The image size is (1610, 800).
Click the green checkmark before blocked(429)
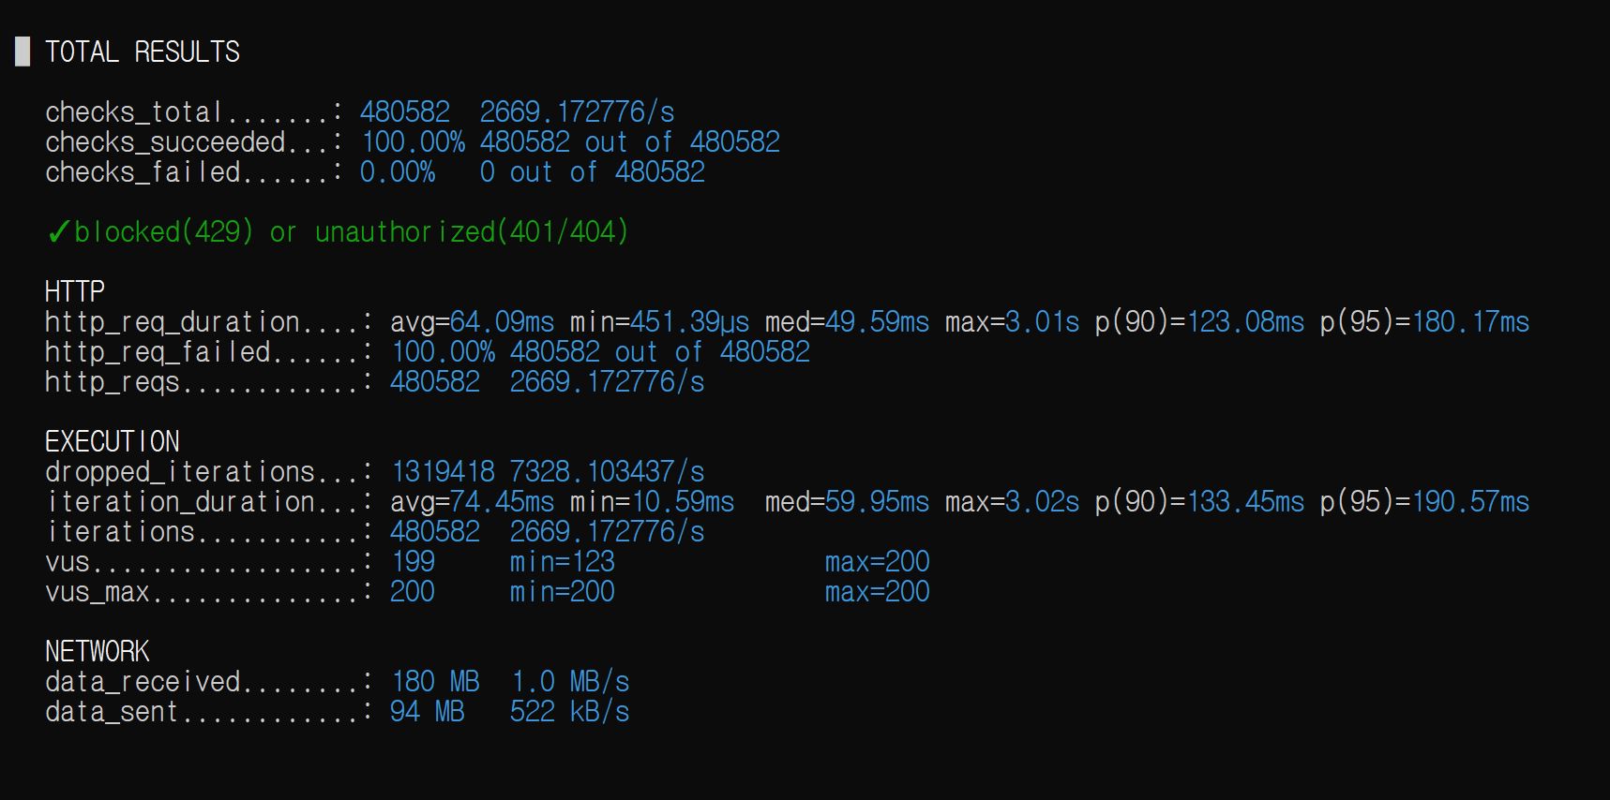pyautogui.click(x=58, y=232)
